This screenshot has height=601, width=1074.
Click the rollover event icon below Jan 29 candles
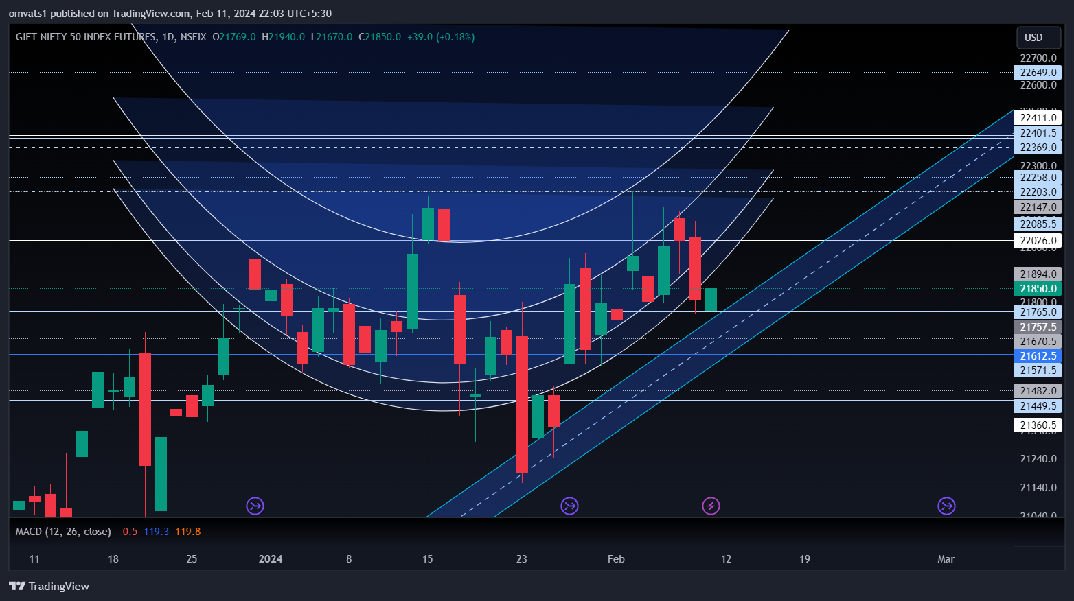tap(569, 506)
